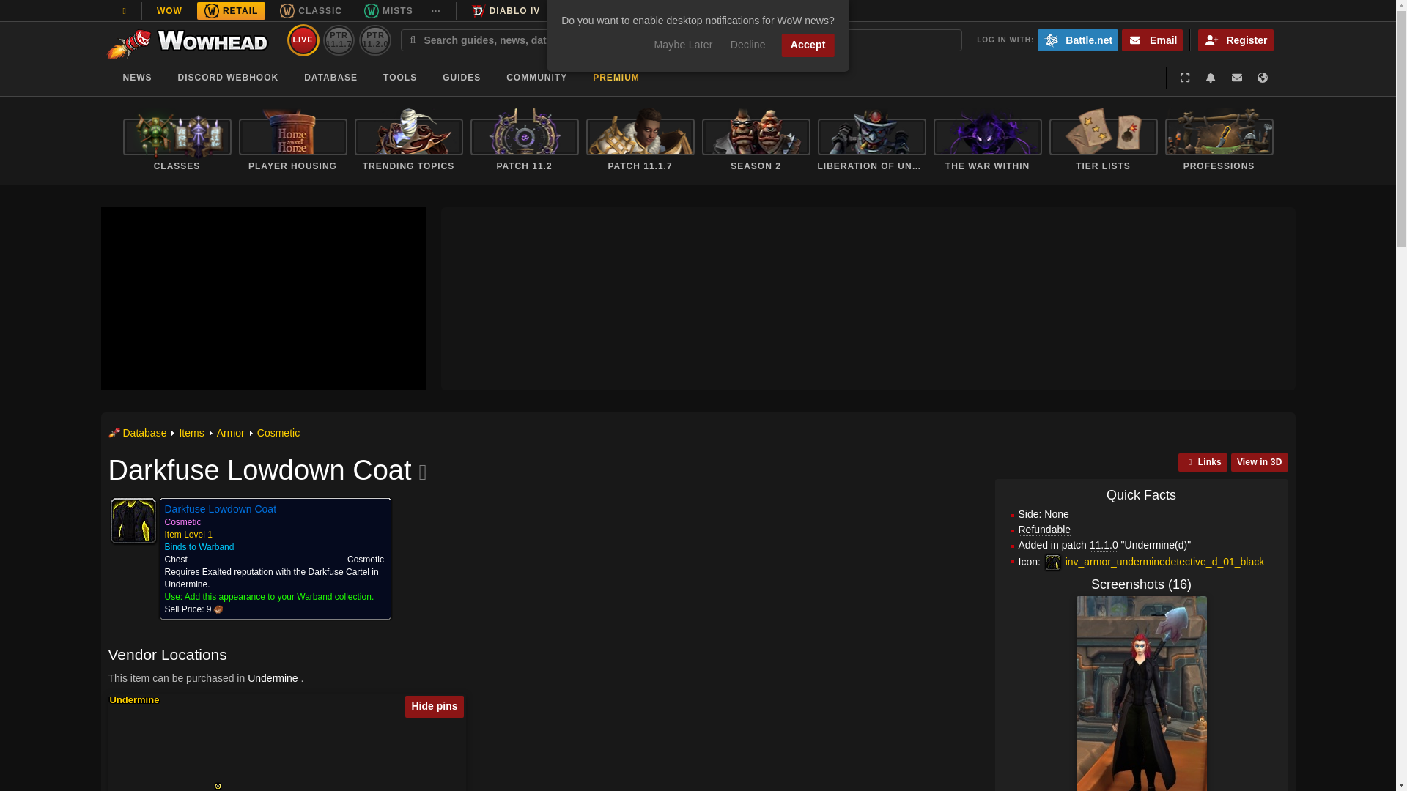
Task: Log in with Email
Action: coord(1152,40)
